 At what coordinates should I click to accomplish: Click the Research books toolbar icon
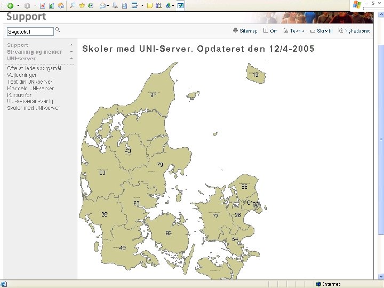tap(159, 5)
